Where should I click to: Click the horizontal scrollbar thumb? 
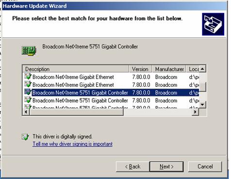click(x=76, y=112)
